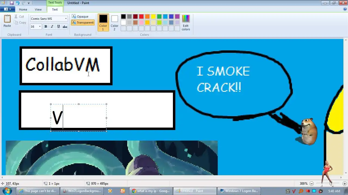
Task: Switch to Win7LogonBackgrou... taskbar item
Action: [82, 191]
